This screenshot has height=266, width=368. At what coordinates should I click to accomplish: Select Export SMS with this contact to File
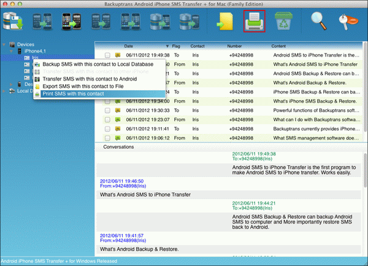81,86
